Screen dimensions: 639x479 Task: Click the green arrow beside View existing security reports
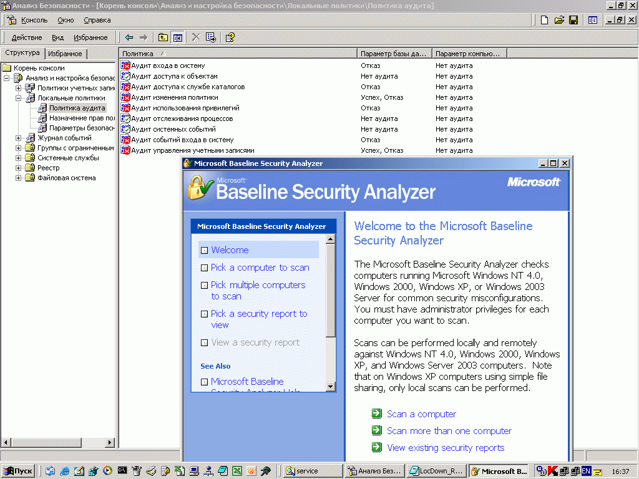(376, 447)
